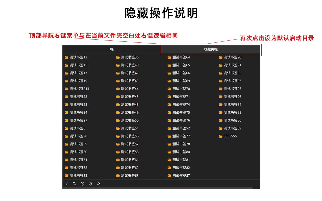This screenshot has width=322, height=201.
Task: Open the 测试书签213 bookmark folder
Action: coord(78,89)
